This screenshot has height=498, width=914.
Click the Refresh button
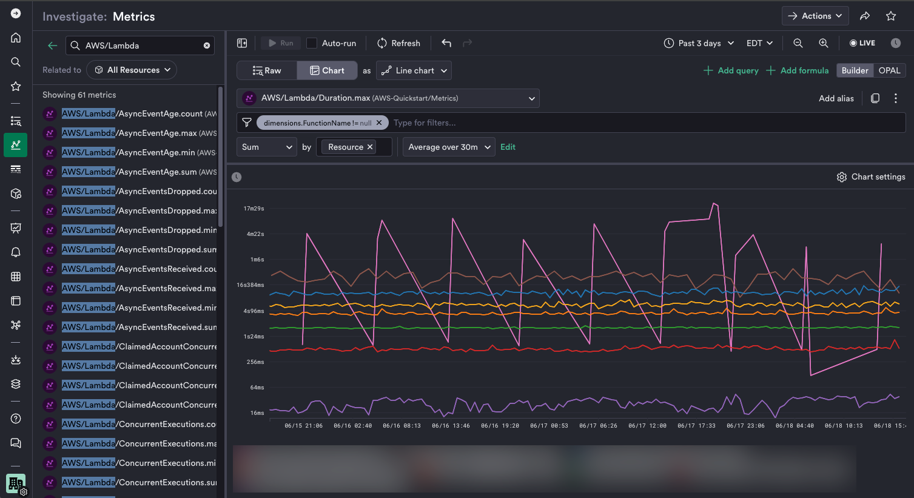coord(398,43)
